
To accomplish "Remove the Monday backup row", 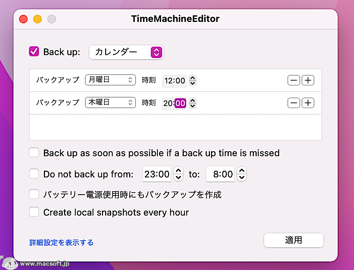I will click(x=293, y=80).
